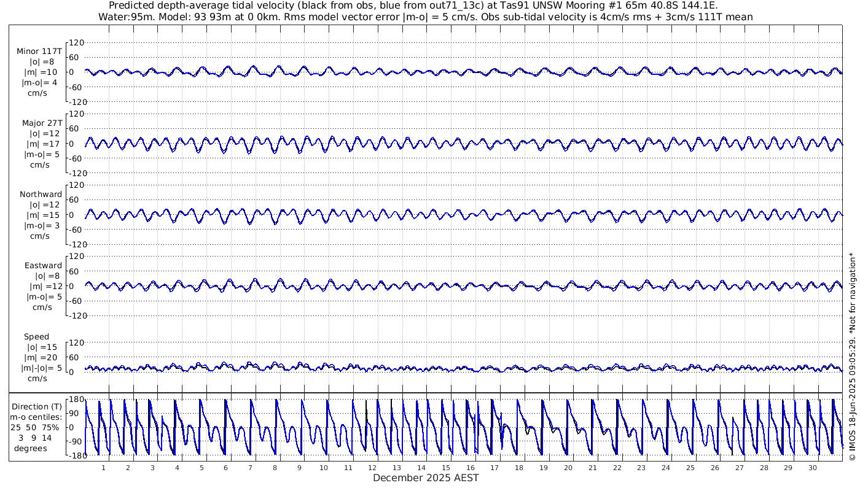Click '|m| =10' under Minor 117T
Screen dimensions: 860x491
(x=42, y=72)
